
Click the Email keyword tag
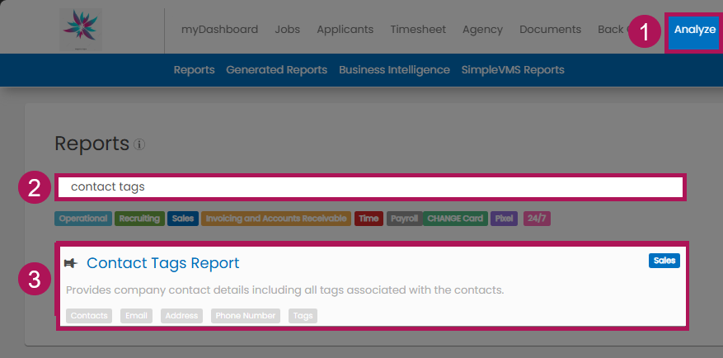tap(137, 316)
